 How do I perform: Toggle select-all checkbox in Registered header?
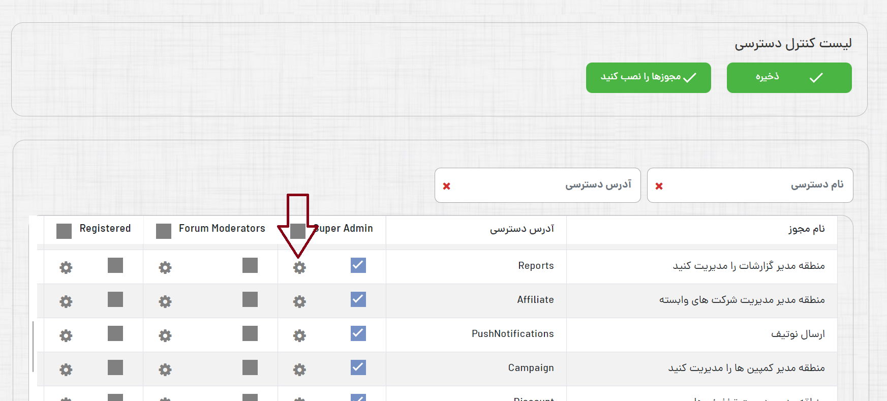tap(64, 231)
